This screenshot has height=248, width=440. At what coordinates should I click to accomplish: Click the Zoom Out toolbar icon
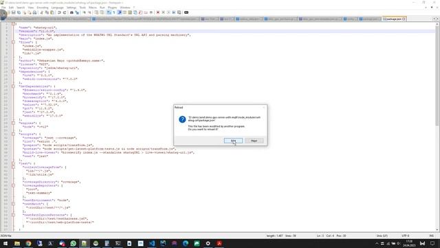(x=89, y=12)
